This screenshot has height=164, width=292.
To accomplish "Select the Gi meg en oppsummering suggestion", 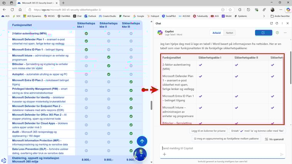I will tap(226, 139).
